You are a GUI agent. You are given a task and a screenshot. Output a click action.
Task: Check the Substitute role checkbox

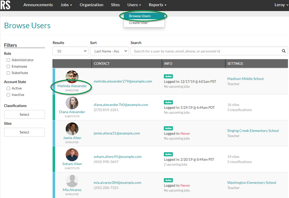pyautogui.click(x=8, y=73)
